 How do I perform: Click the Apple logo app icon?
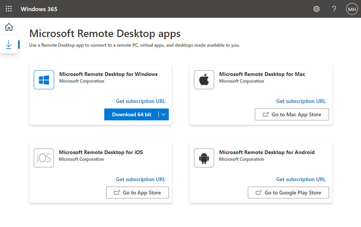tap(204, 80)
